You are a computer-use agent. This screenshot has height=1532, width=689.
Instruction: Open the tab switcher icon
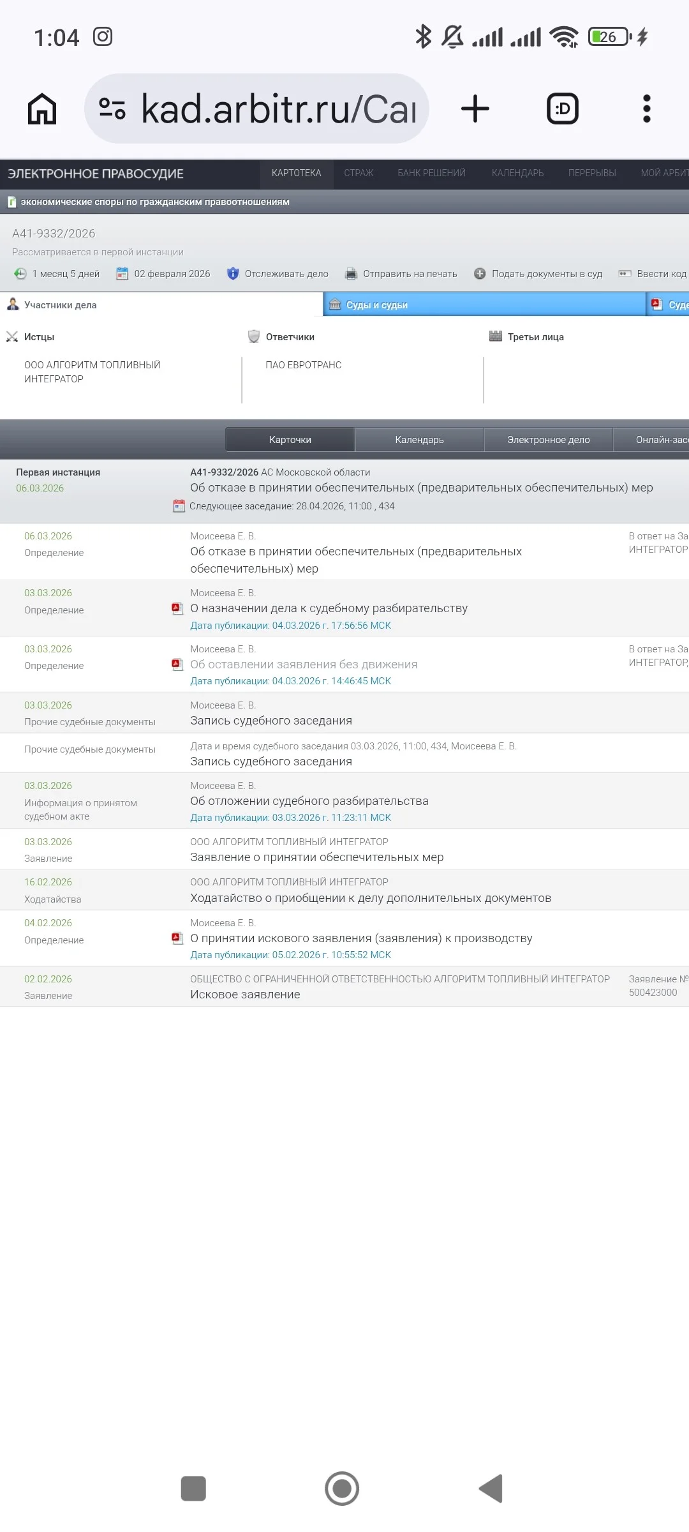tap(563, 109)
